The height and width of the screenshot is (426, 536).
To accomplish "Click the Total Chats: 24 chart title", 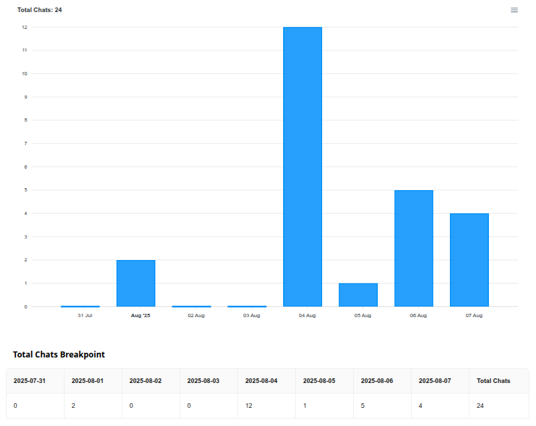I will click(40, 10).
